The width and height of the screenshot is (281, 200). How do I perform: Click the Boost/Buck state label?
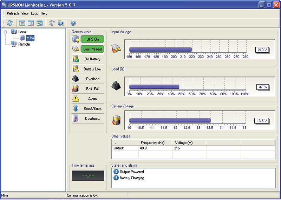92,108
